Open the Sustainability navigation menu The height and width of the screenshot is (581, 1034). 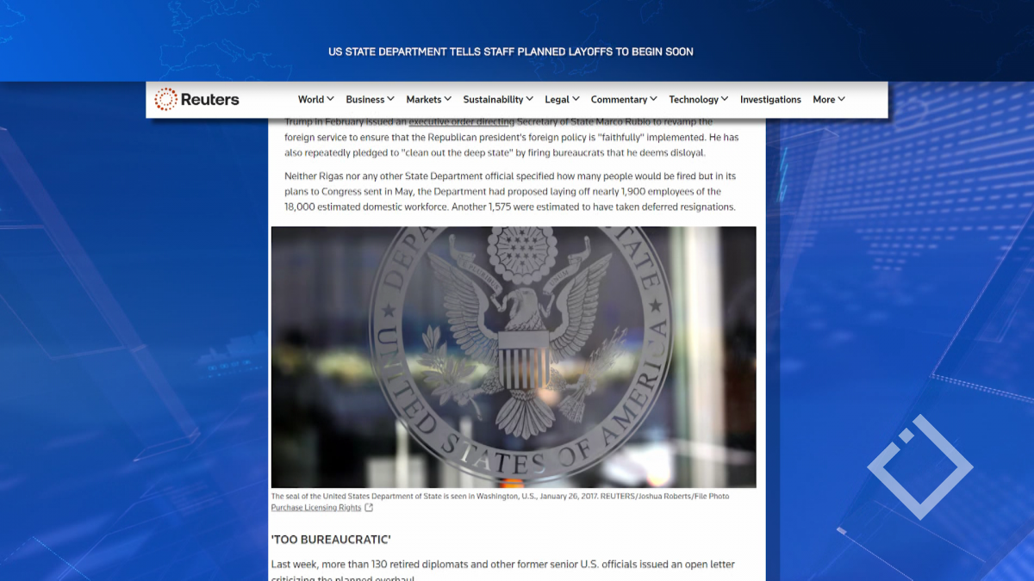(498, 100)
